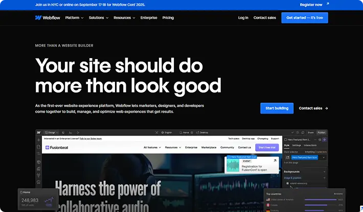Viewport: 363px width, 212px height.
Task: Click the Add elements plus icon in Designer sidebar
Action: (x=39, y=140)
